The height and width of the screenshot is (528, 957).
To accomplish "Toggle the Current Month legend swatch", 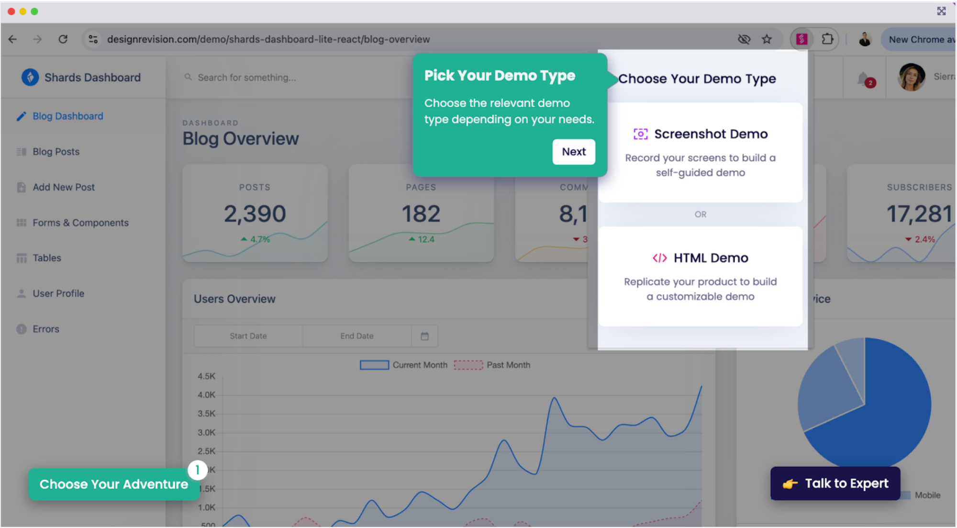I will pyautogui.click(x=374, y=365).
